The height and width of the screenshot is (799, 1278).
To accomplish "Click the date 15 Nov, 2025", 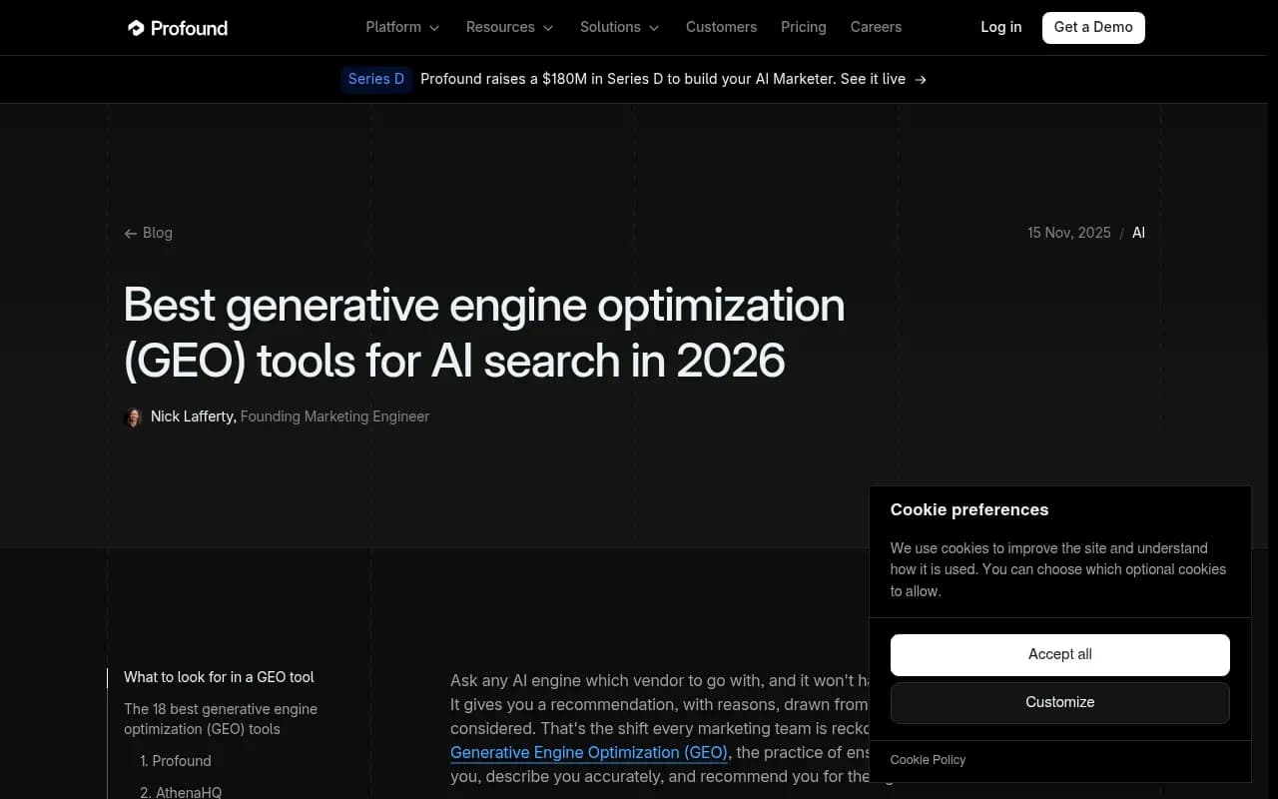I will click(1069, 233).
